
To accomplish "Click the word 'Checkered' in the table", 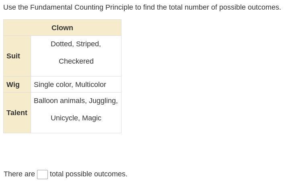I will pyautogui.click(x=76, y=61).
